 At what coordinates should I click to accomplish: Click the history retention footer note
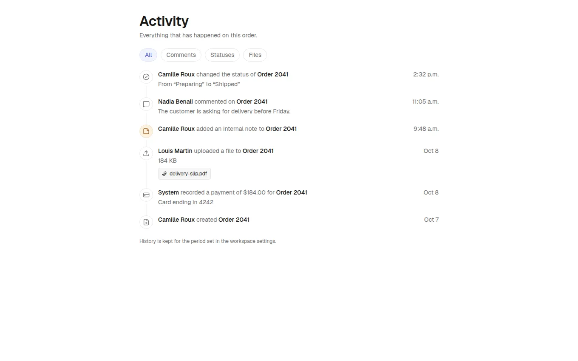pos(208,241)
